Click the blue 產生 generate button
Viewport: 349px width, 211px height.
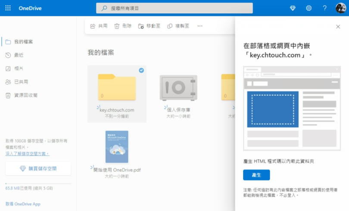[256, 175]
